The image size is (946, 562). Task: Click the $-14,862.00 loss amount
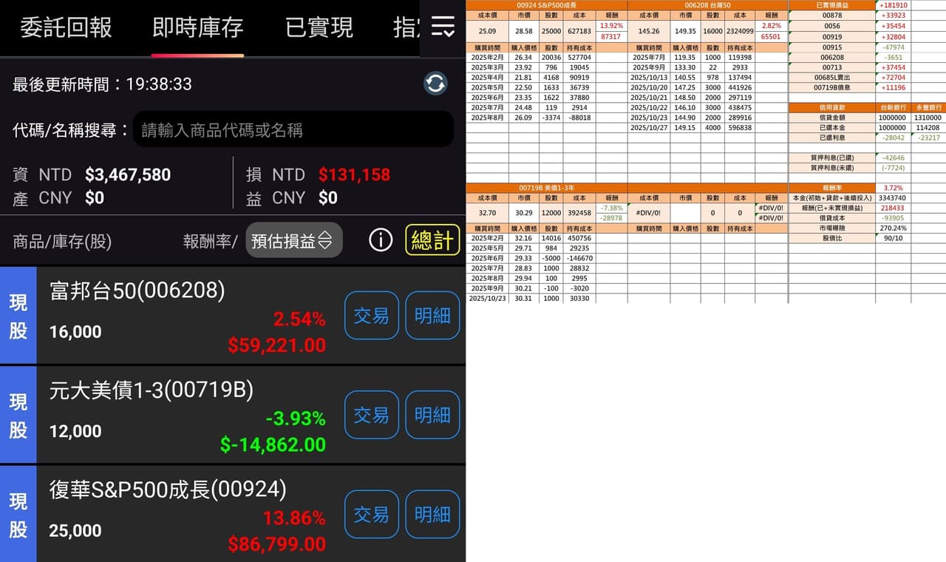(273, 444)
